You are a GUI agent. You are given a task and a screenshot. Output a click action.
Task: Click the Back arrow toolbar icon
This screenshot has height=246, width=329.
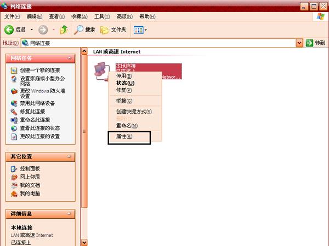9,30
